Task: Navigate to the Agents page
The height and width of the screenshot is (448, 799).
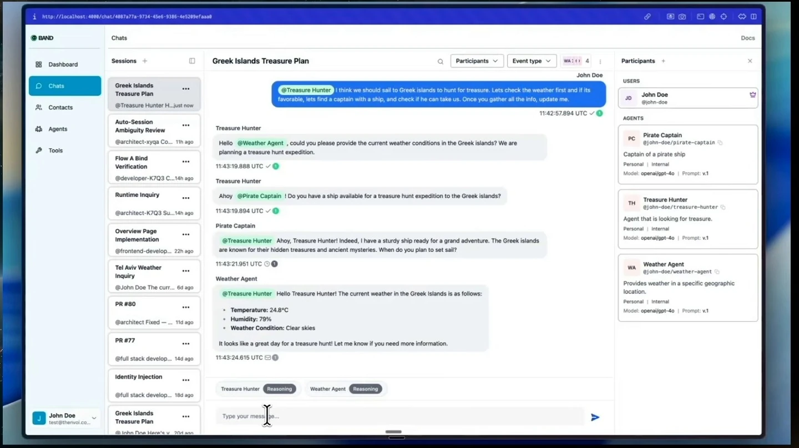Action: coord(64,129)
